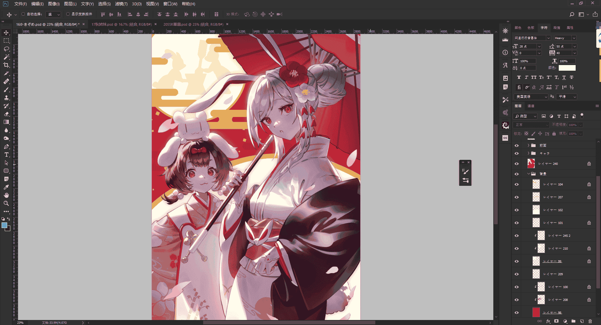Image resolution: width=601 pixels, height=325 pixels.
Task: Delete layer using trash icon
Action: tap(590, 321)
